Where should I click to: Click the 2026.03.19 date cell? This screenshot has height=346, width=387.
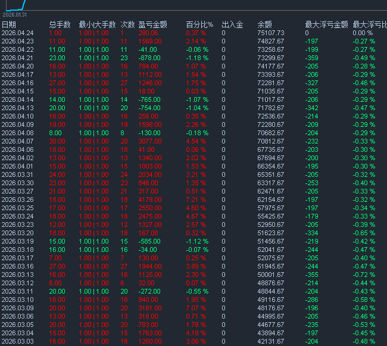[17, 241]
